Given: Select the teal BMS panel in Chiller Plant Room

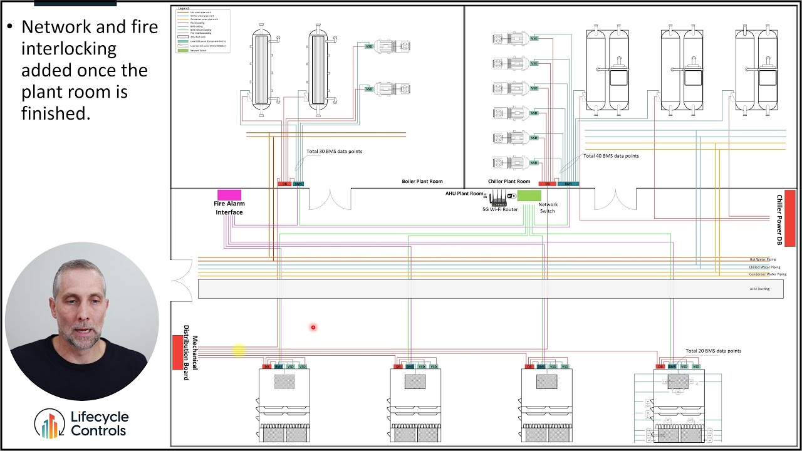Looking at the screenshot, I should 568,184.
